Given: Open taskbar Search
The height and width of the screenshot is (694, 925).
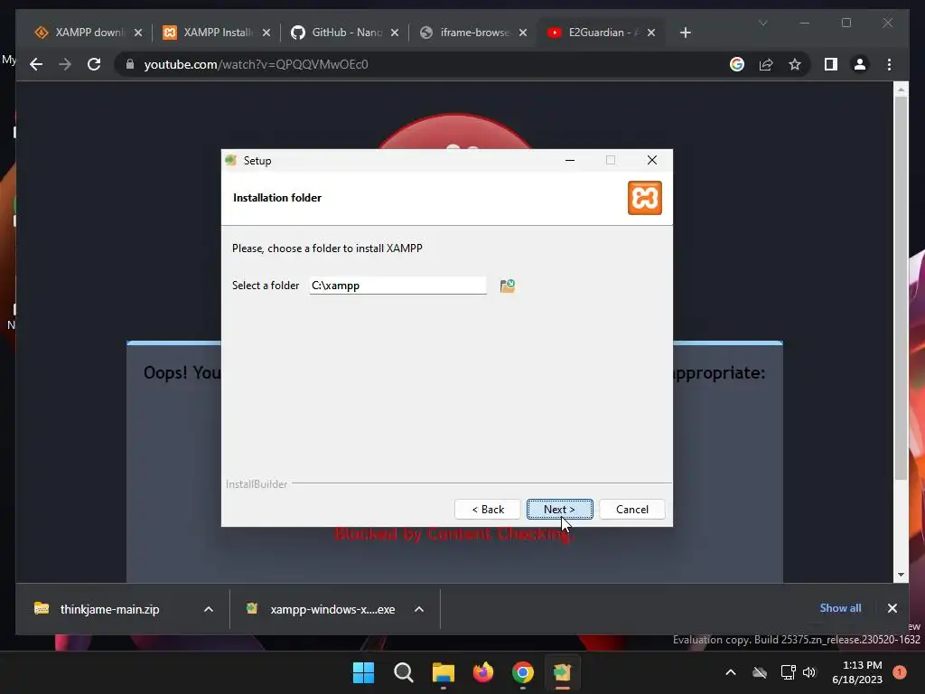Looking at the screenshot, I should [404, 672].
